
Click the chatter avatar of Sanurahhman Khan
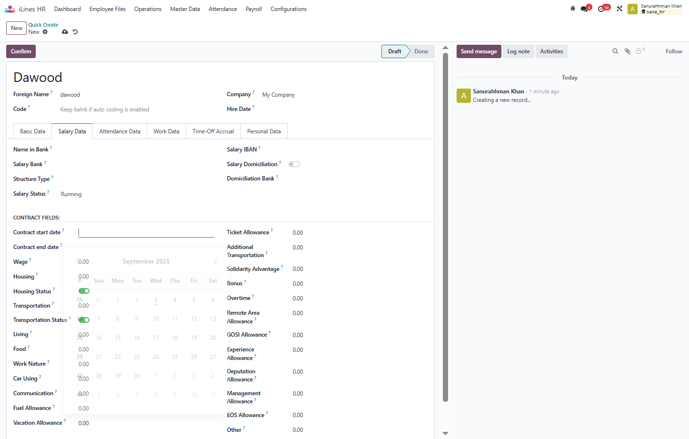[x=464, y=96]
